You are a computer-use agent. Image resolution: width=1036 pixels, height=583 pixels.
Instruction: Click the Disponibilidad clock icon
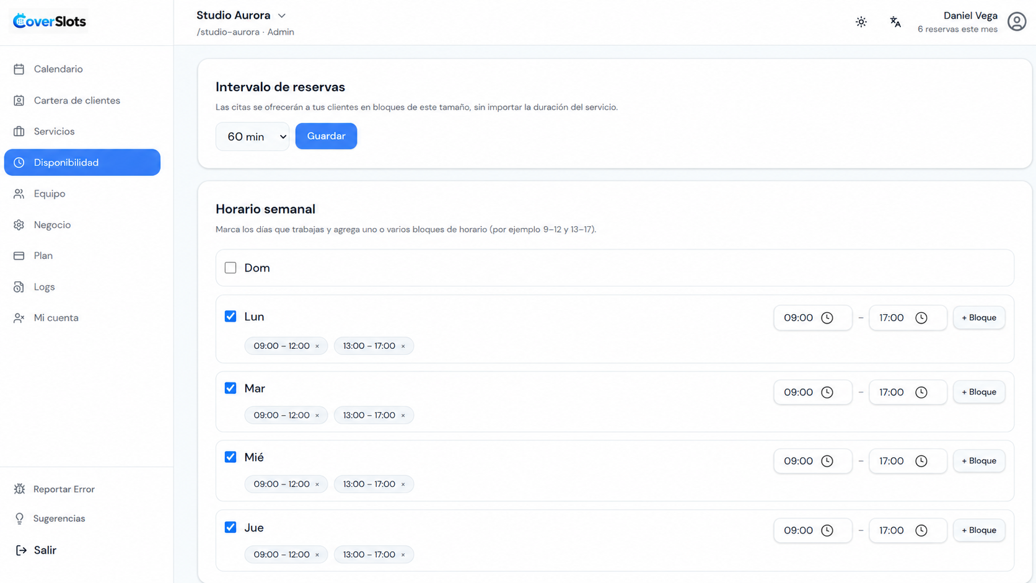19,162
